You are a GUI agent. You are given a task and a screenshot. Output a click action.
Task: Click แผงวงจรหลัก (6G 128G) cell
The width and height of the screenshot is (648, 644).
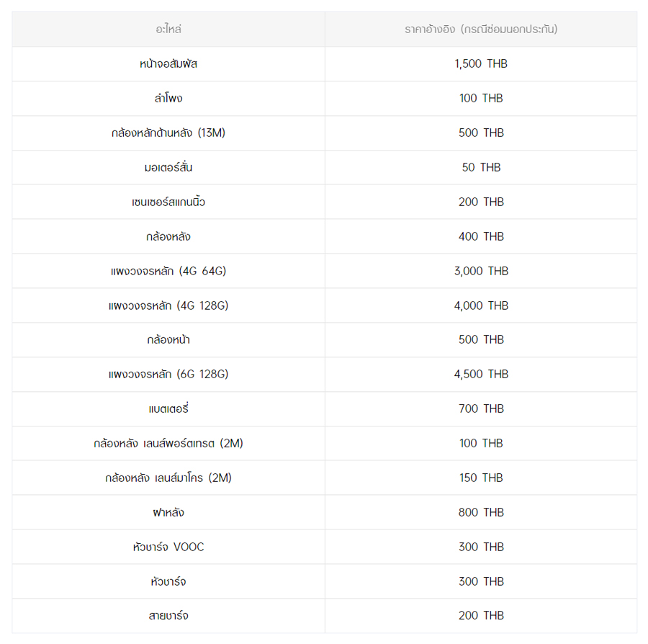click(x=168, y=374)
